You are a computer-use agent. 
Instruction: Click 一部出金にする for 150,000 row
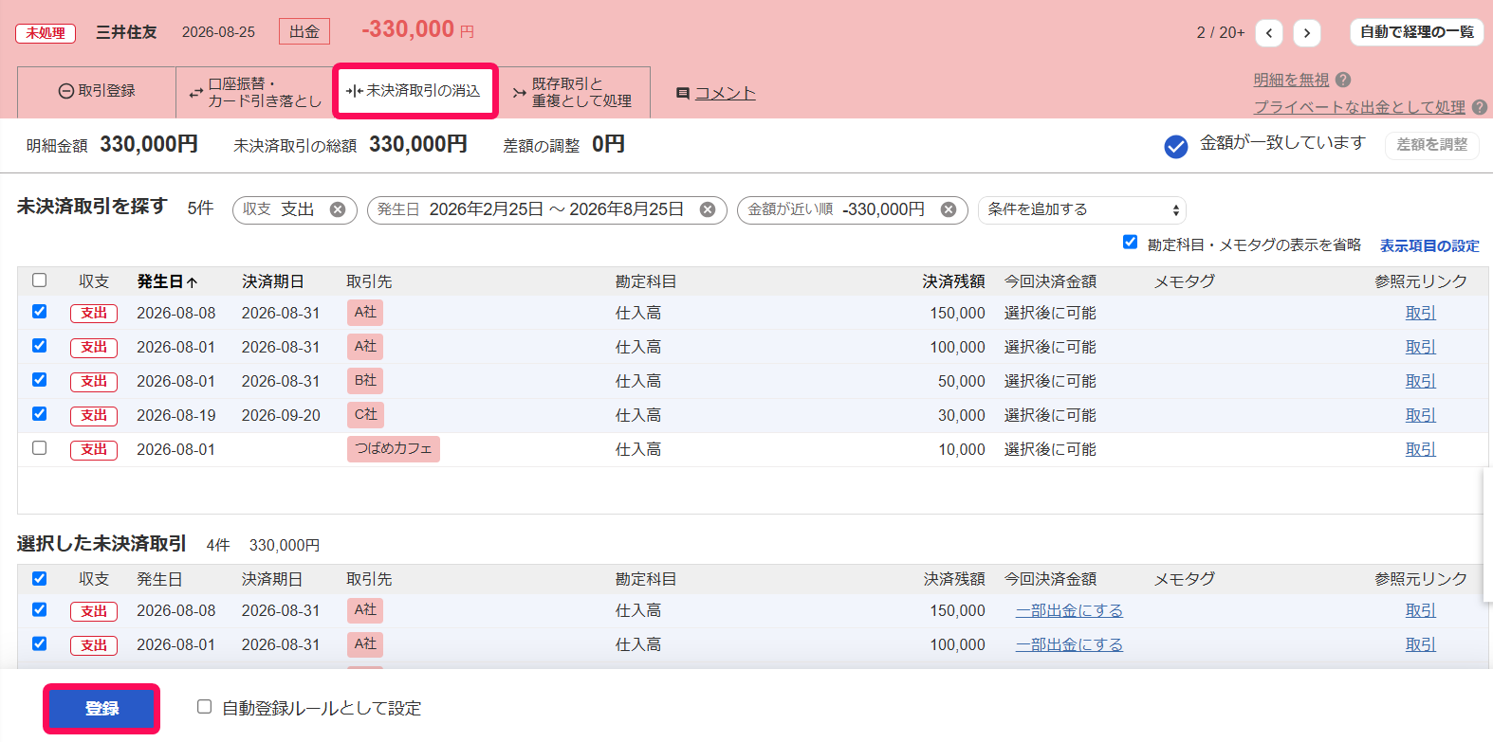(1069, 610)
